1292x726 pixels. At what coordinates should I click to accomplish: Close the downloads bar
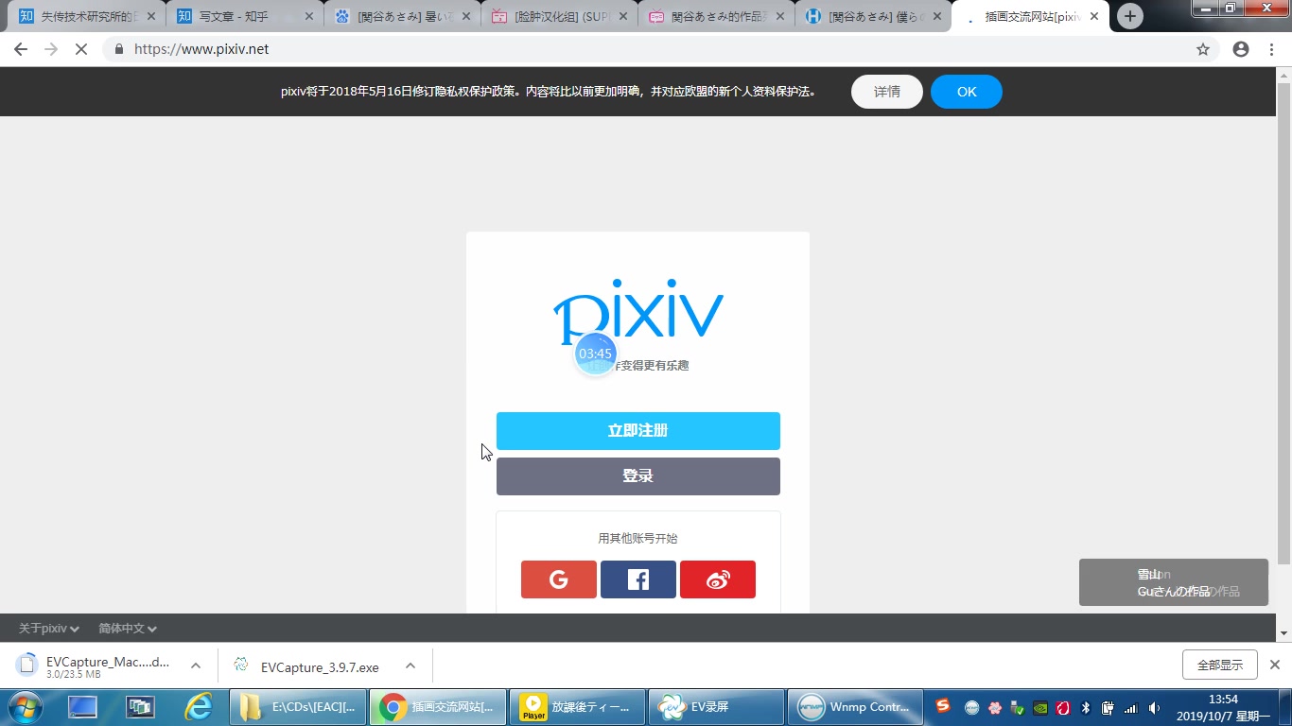click(1274, 665)
